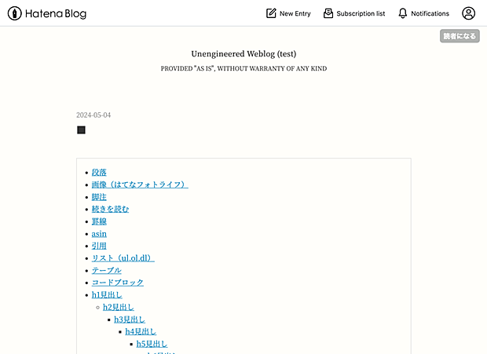Select the h3見出し nested link
Screen dimensions: 487x354
pyautogui.click(x=130, y=319)
